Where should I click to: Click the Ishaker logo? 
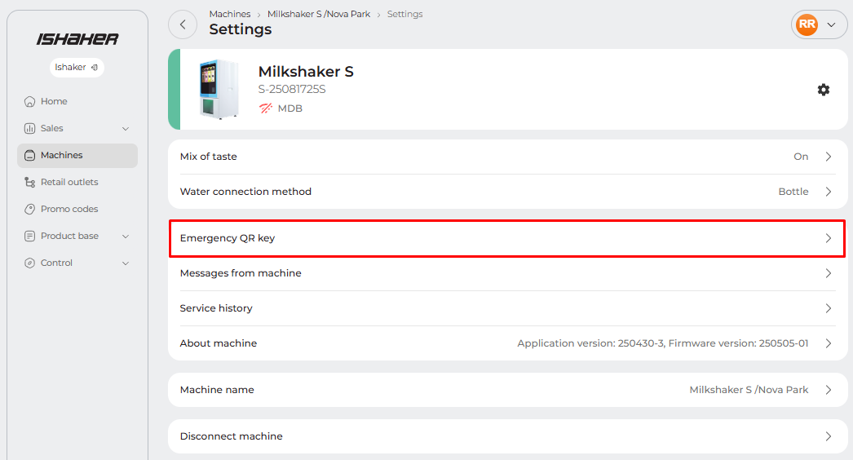point(77,39)
